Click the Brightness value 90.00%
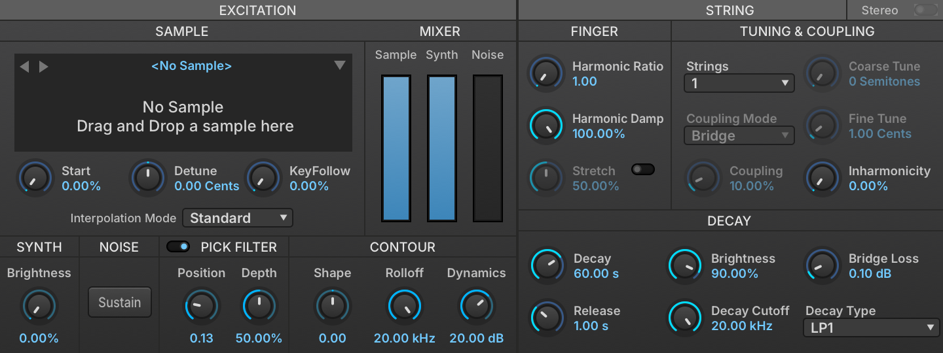 pos(735,274)
